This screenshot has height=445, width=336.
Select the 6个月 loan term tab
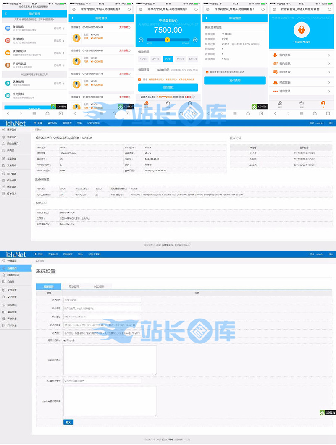pyautogui.click(x=168, y=59)
